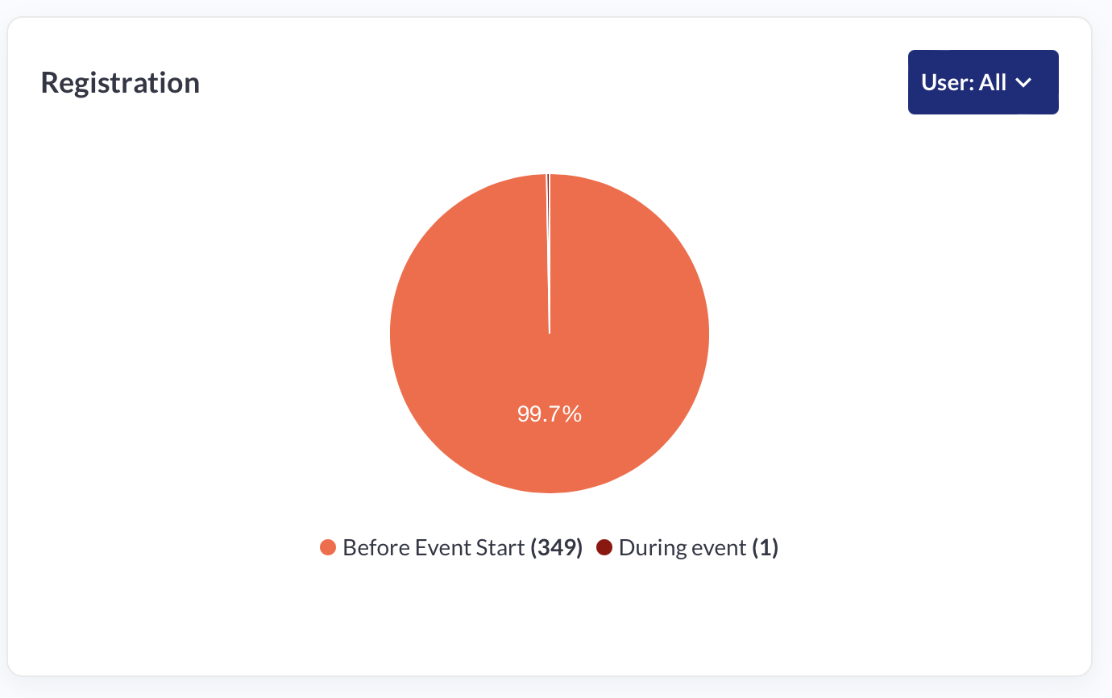The image size is (1112, 698).
Task: Click the center point of the pie chart
Action: (550, 333)
